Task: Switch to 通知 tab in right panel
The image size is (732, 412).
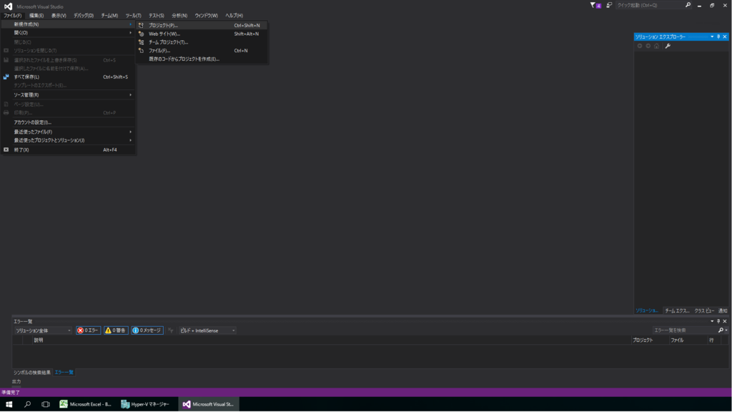Action: (x=723, y=310)
